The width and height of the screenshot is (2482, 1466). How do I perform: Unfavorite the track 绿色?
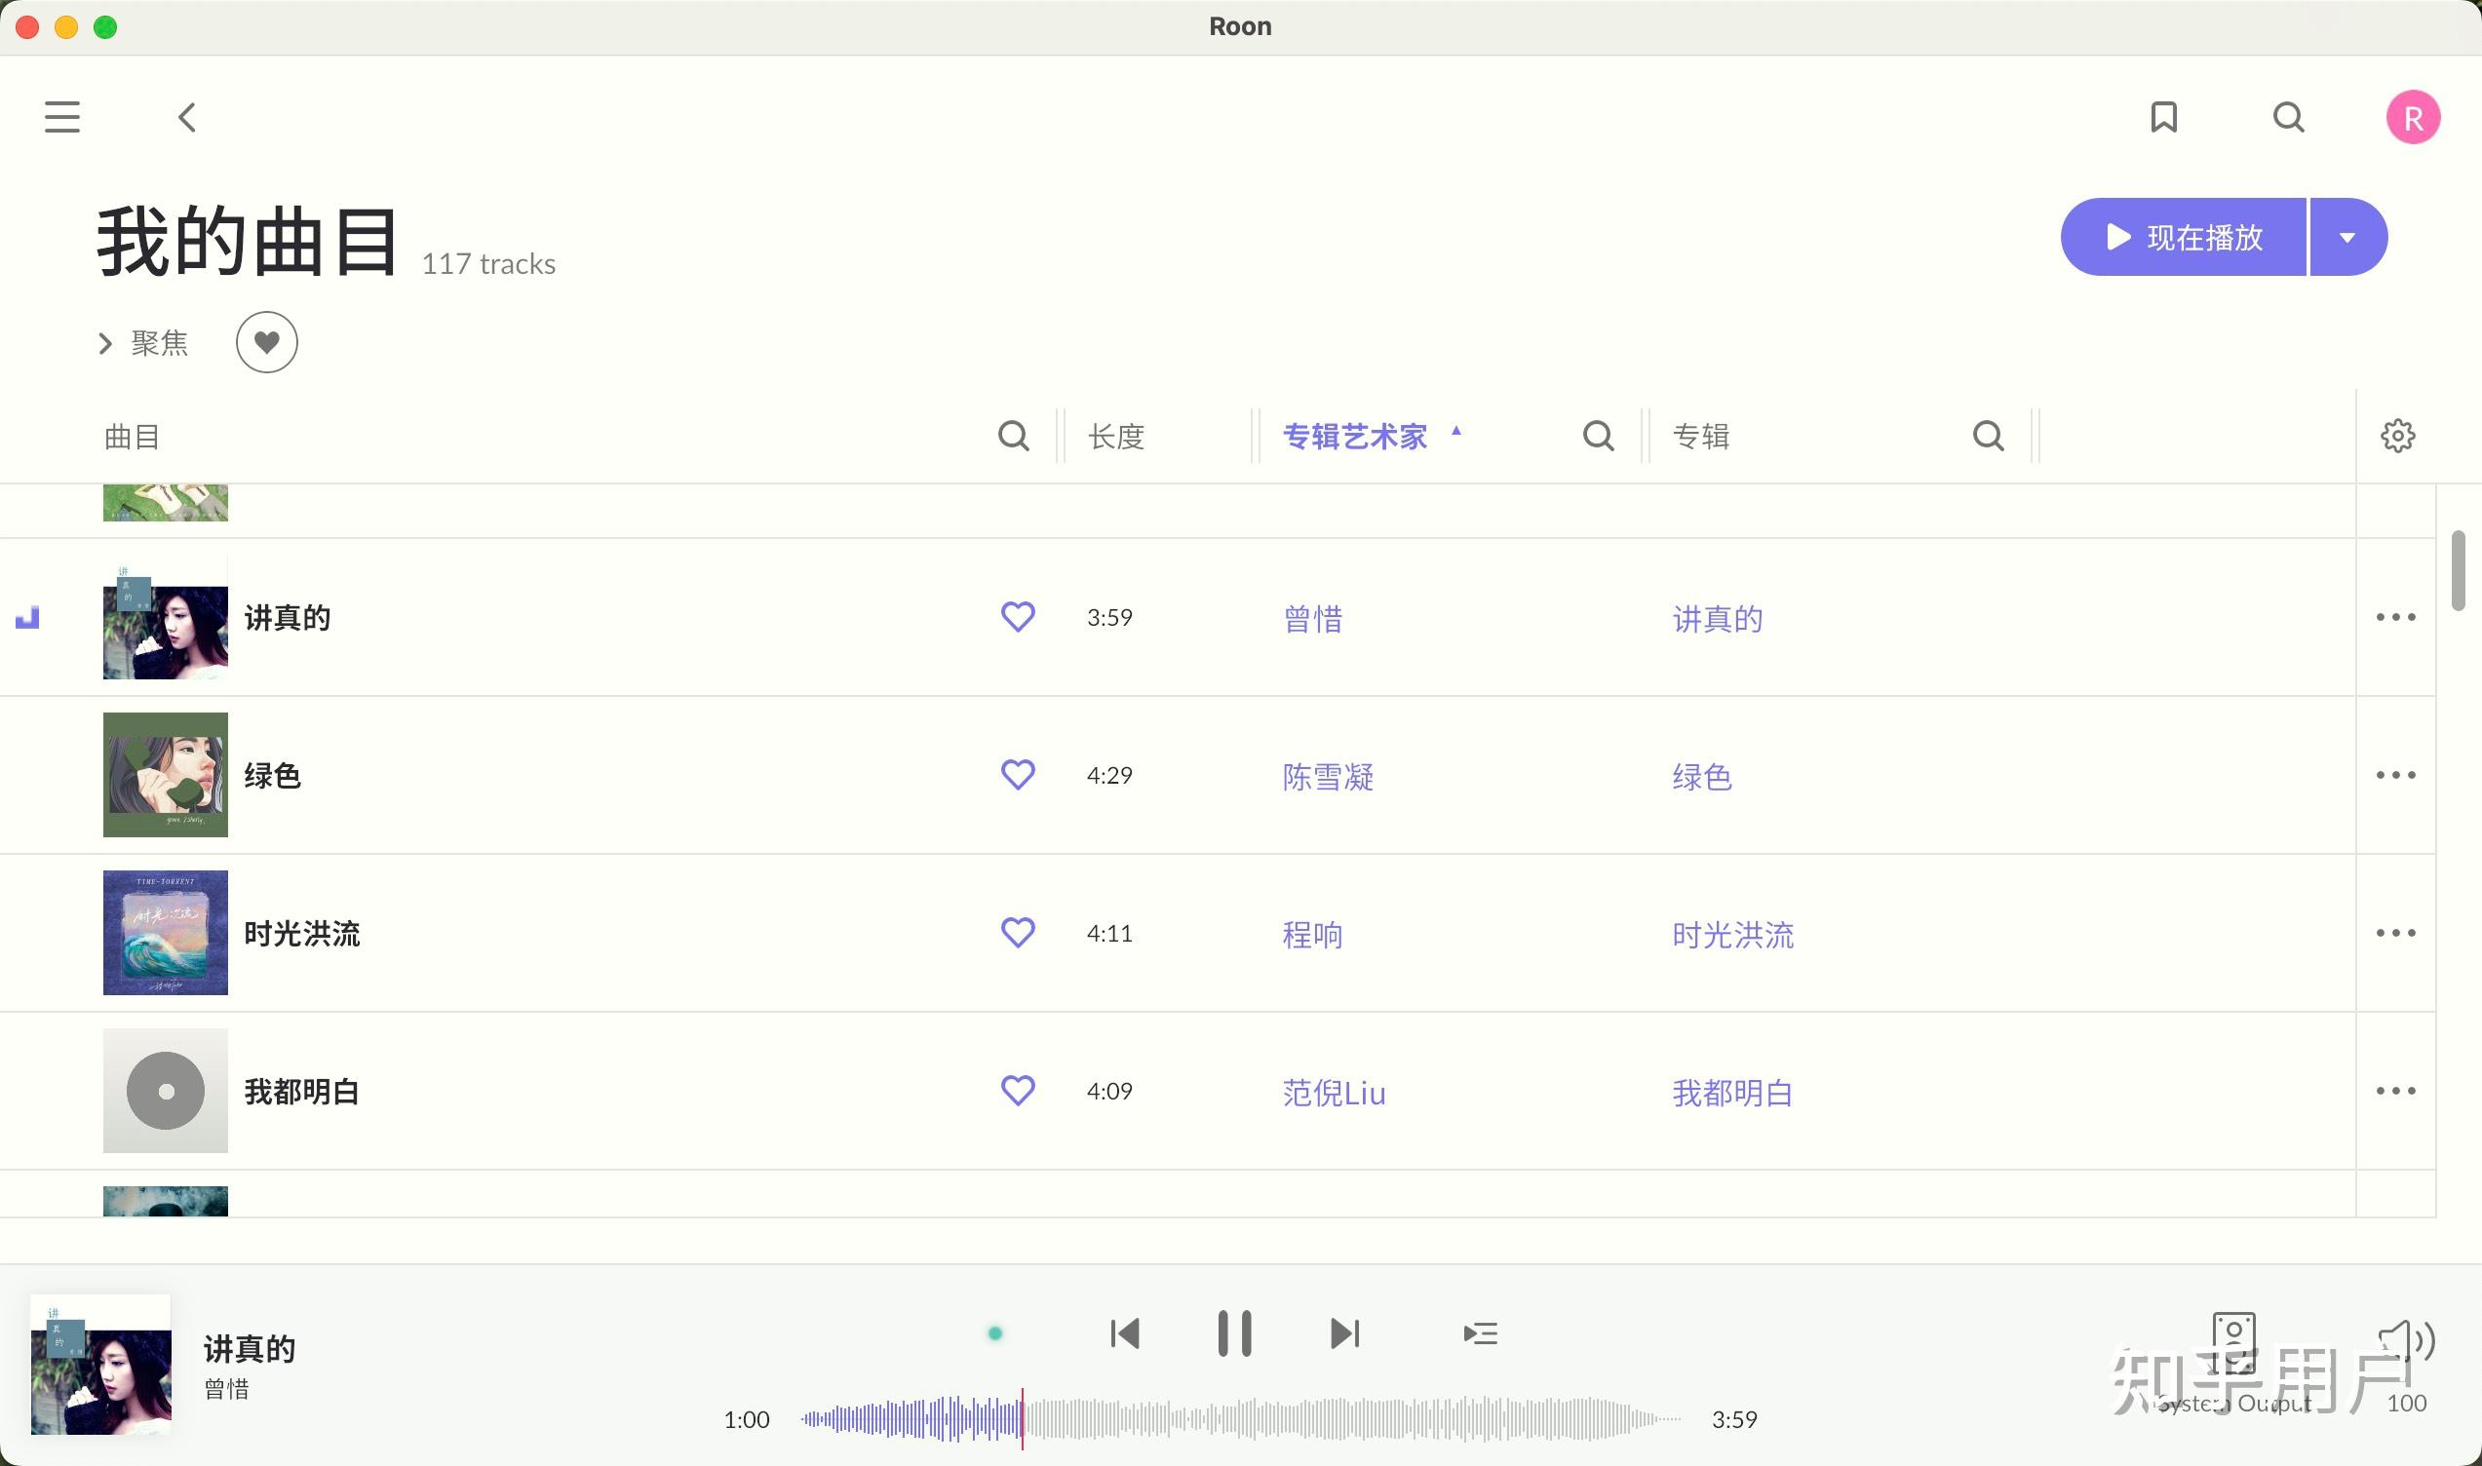pos(1018,775)
